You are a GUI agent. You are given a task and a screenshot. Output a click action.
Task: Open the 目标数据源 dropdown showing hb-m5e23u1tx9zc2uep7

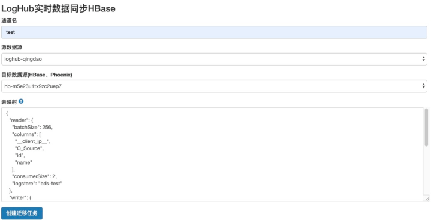click(214, 86)
